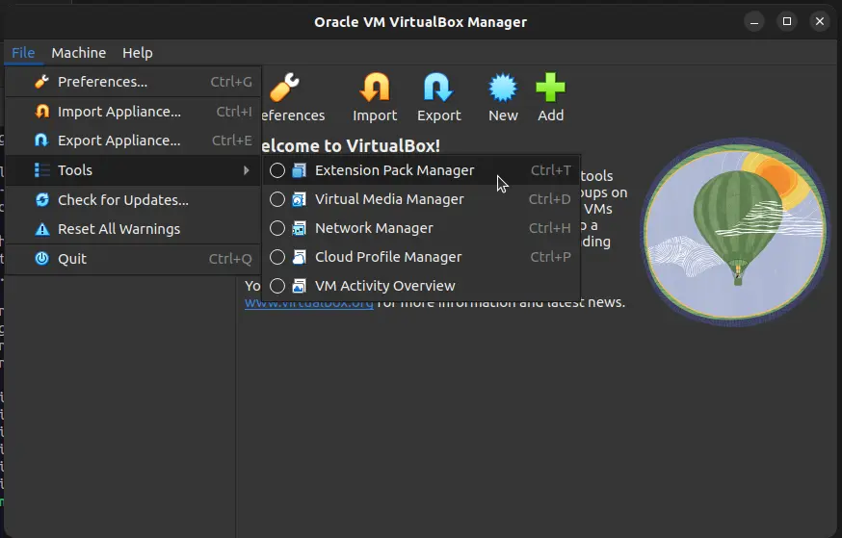Click the hot air balloon welcome image
The height and width of the screenshot is (538, 842).
coord(735,232)
